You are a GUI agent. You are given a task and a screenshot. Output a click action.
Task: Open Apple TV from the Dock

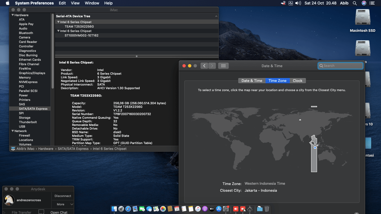(x=212, y=209)
